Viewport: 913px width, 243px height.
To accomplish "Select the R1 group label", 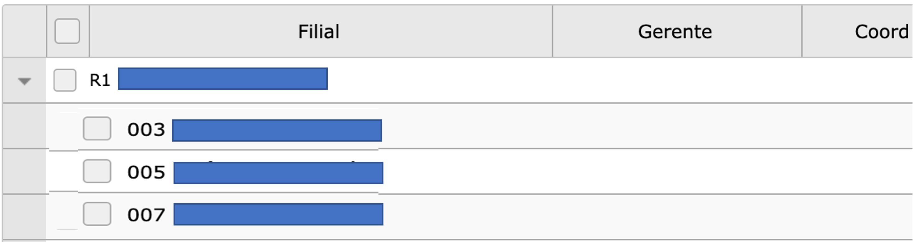I will pyautogui.click(x=100, y=80).
